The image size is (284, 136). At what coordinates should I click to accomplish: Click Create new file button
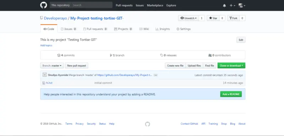point(175,66)
